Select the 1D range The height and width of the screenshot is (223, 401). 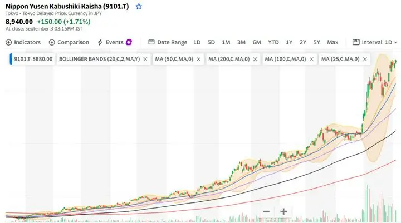pos(197,42)
